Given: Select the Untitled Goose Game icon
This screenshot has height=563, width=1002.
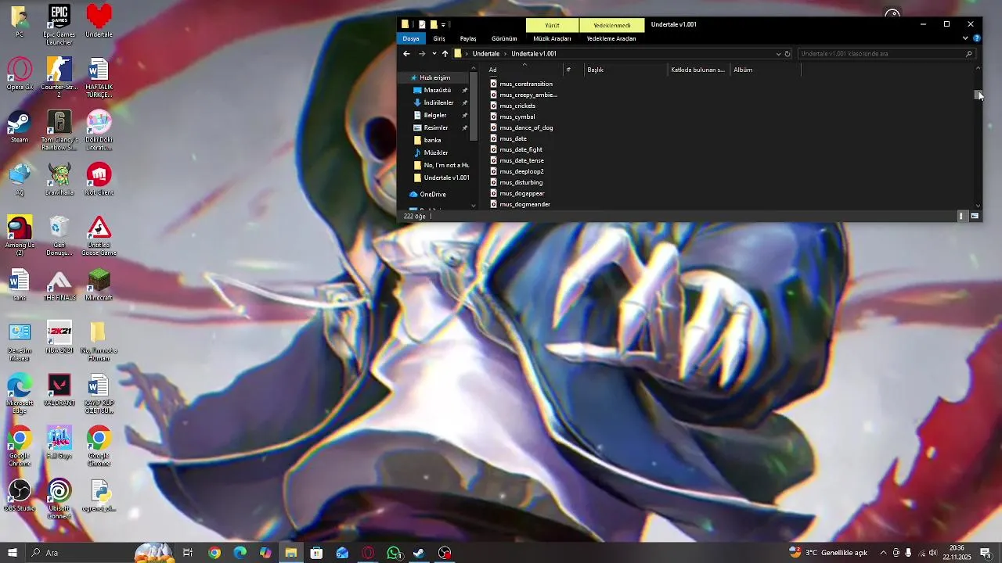Looking at the screenshot, I should coord(99,235).
